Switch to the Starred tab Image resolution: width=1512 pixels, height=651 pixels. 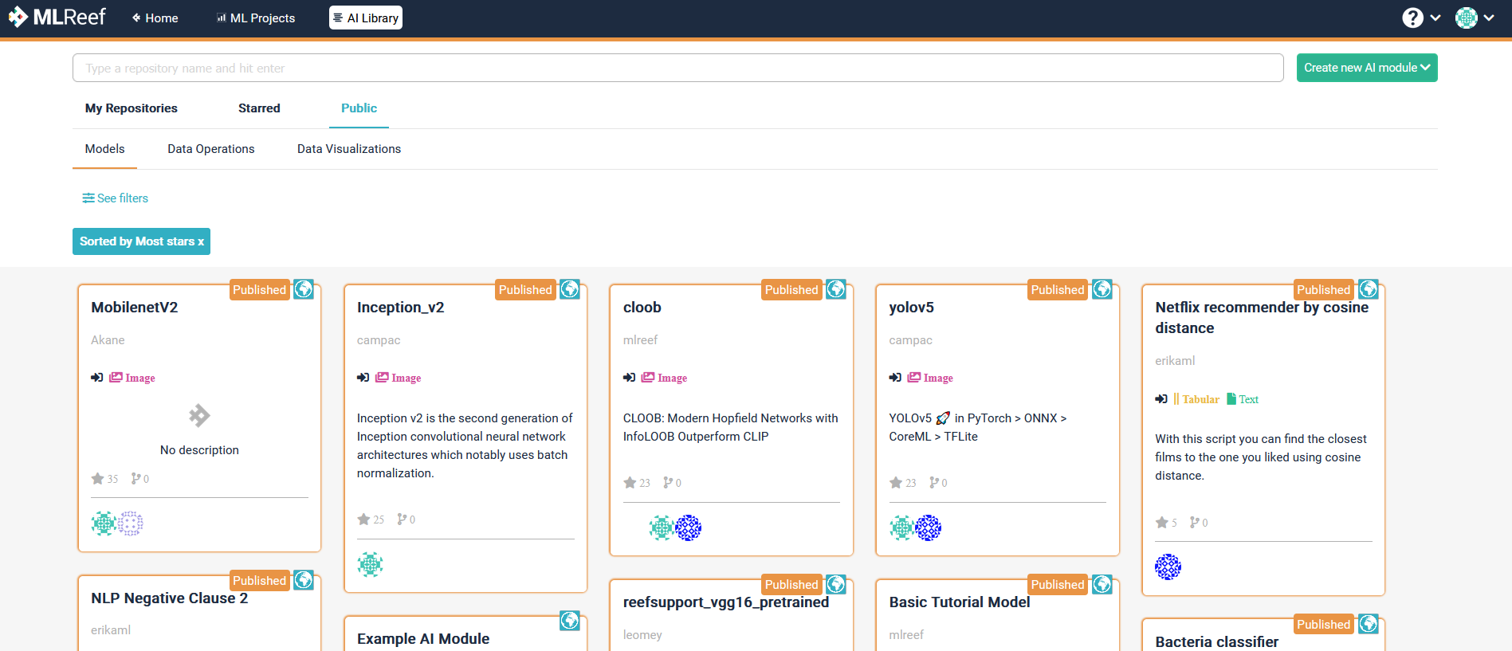(259, 108)
